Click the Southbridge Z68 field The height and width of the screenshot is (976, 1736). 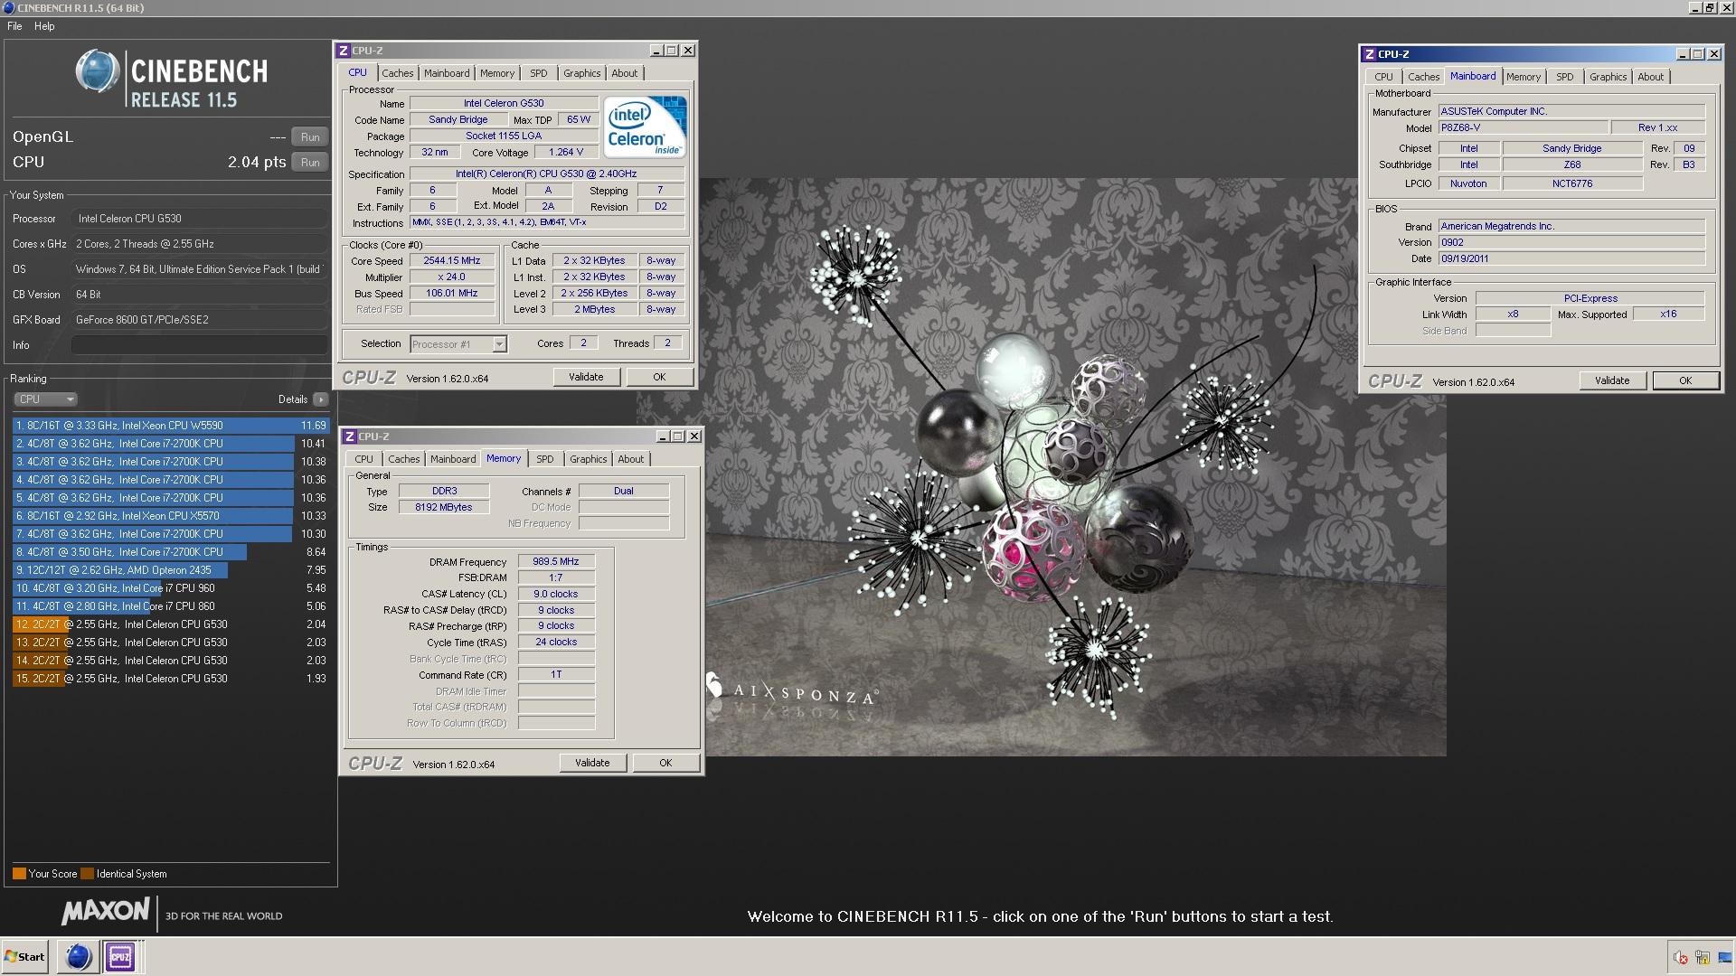(x=1572, y=164)
